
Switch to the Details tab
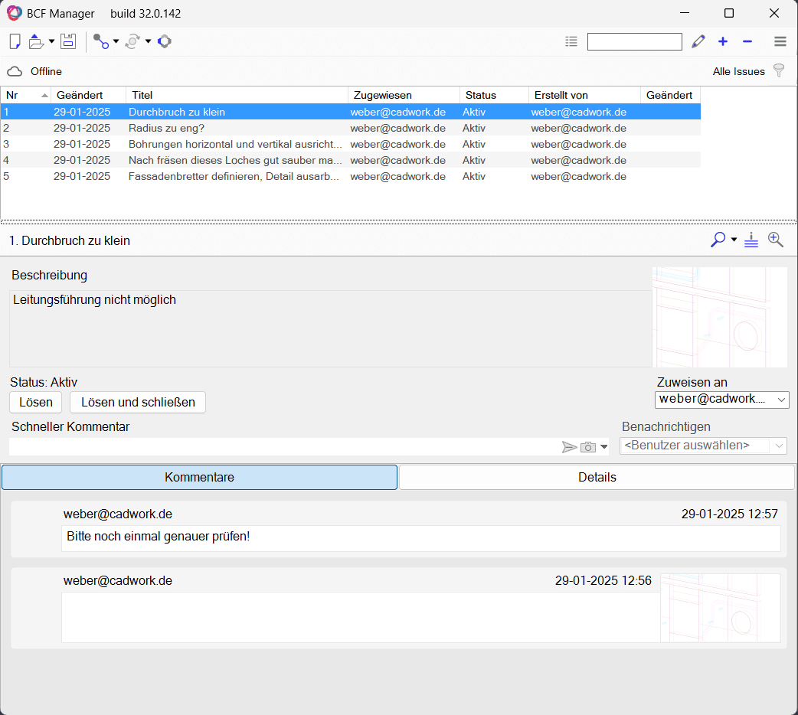click(597, 478)
